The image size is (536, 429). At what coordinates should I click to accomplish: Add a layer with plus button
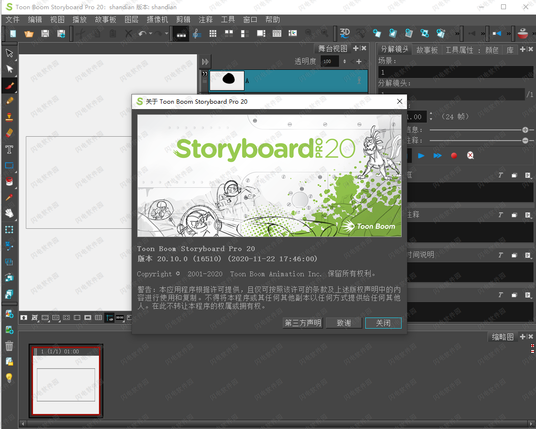[359, 62]
